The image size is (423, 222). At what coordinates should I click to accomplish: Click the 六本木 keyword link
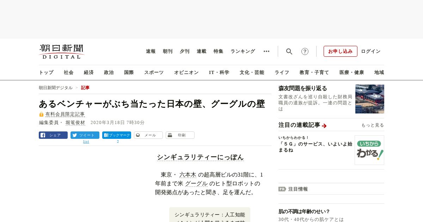[x=188, y=175]
